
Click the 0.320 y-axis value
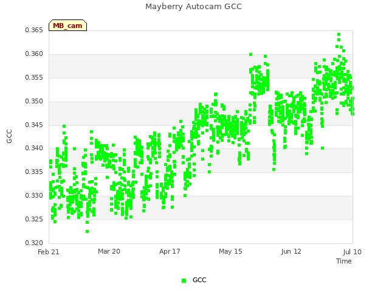34,243
